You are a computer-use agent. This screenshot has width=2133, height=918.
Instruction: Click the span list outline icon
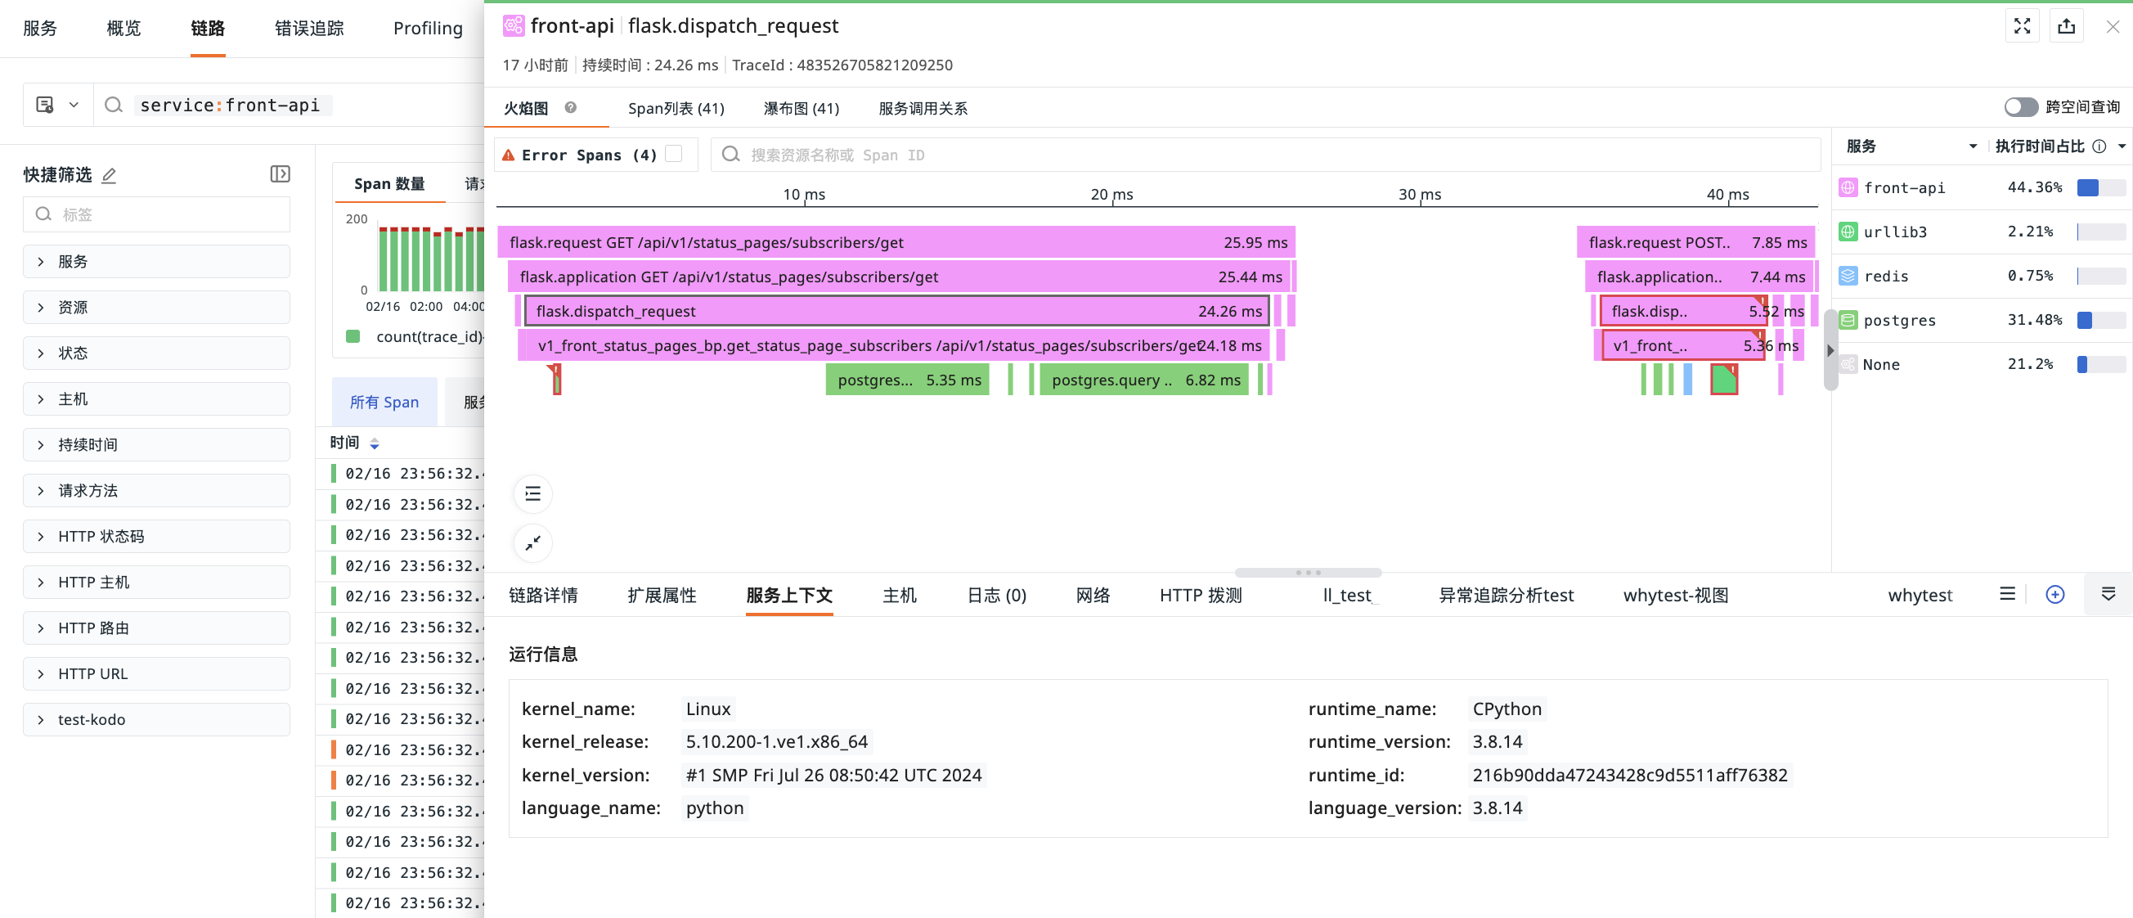pyautogui.click(x=532, y=494)
